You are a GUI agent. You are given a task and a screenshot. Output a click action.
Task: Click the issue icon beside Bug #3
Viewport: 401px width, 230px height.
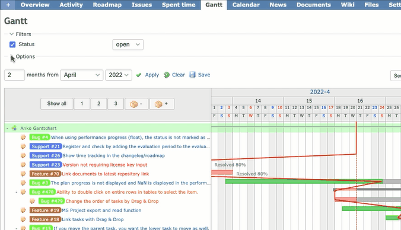click(23, 183)
